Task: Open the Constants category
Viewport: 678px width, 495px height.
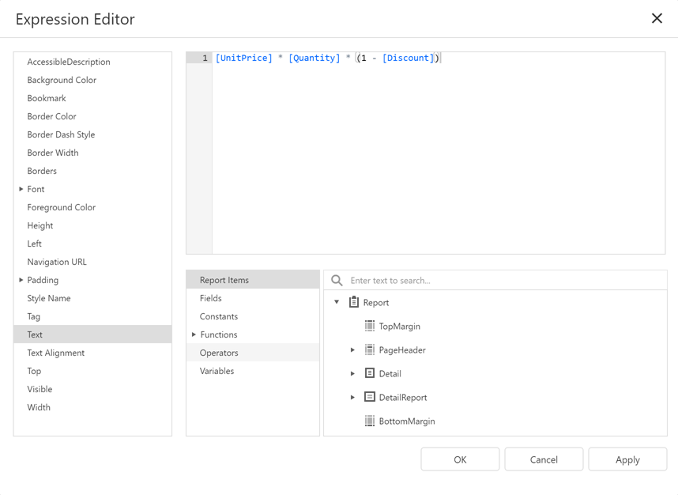Action: pos(217,316)
